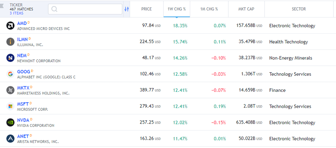Click the NEWMONT CORPORATION company name

coord(39,61)
